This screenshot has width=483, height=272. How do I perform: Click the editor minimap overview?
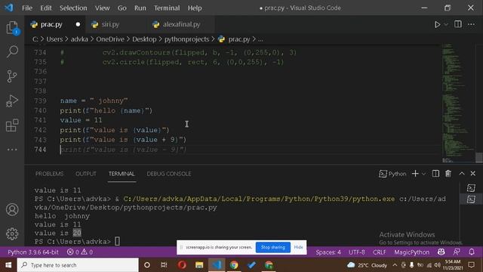[458, 104]
